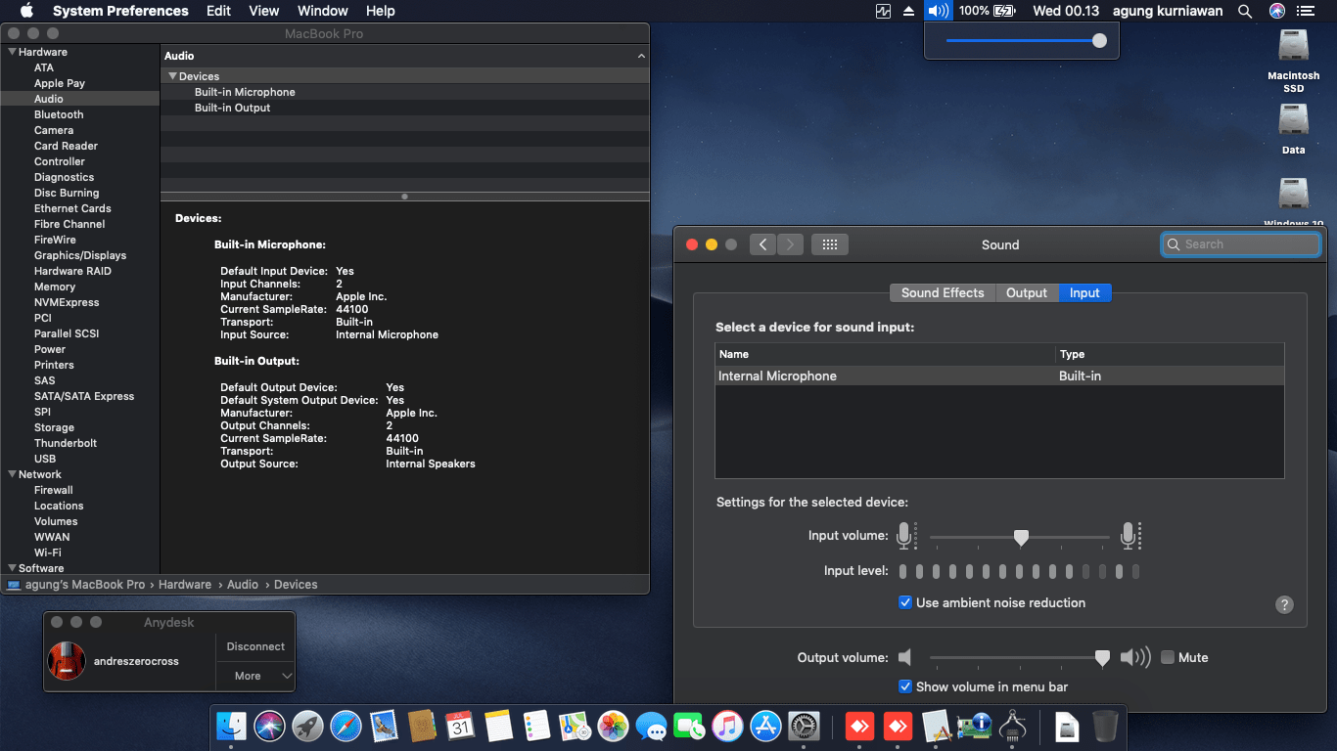Toggle Show volume in menu bar
This screenshot has width=1337, height=751.
click(x=905, y=686)
